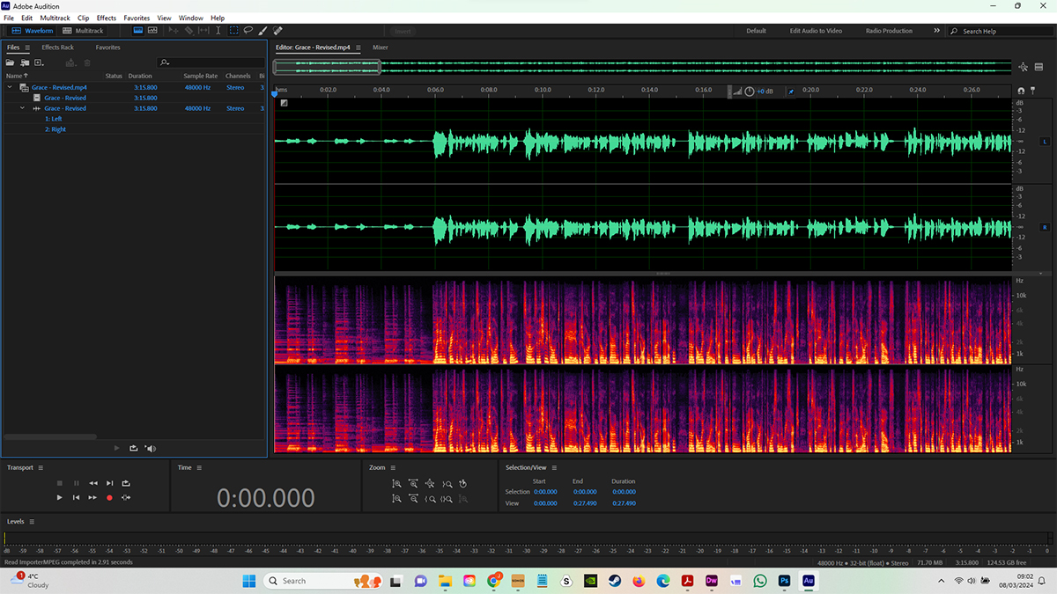Switch to Waveform editor view

tap(32, 31)
